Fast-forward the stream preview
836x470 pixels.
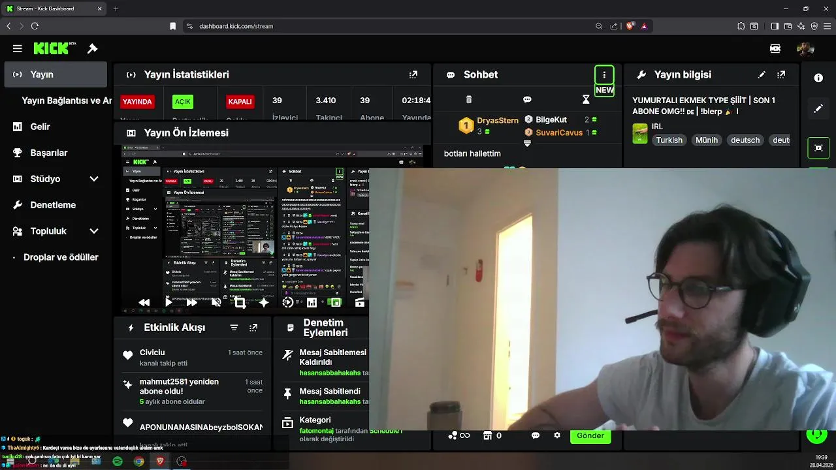point(191,303)
